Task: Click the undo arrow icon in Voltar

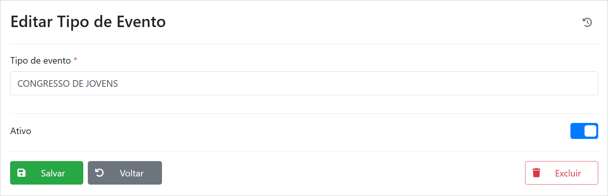Action: [100, 173]
